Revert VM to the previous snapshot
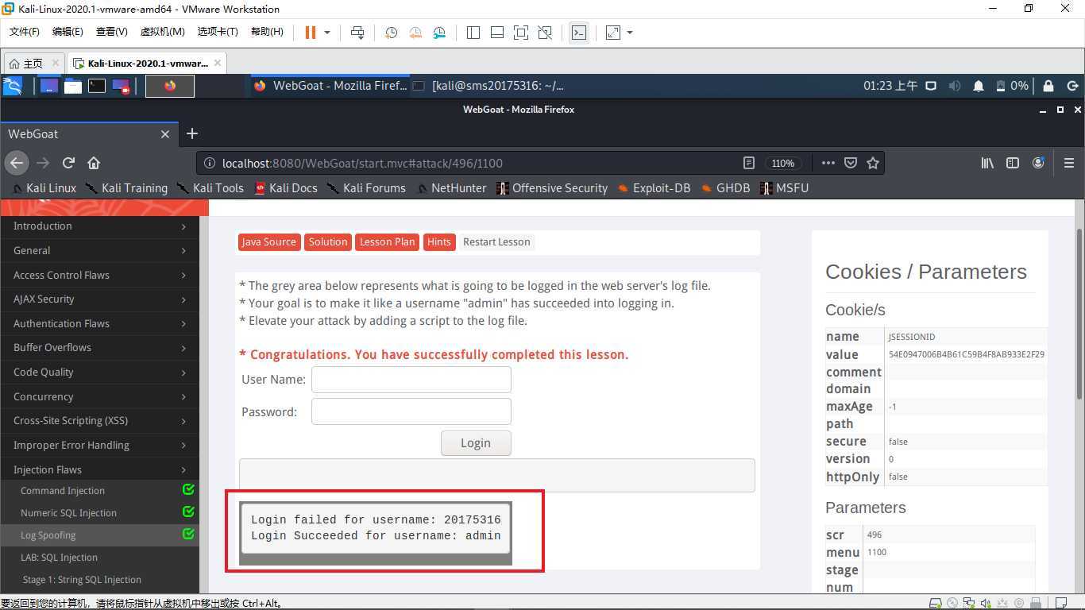 (x=415, y=33)
